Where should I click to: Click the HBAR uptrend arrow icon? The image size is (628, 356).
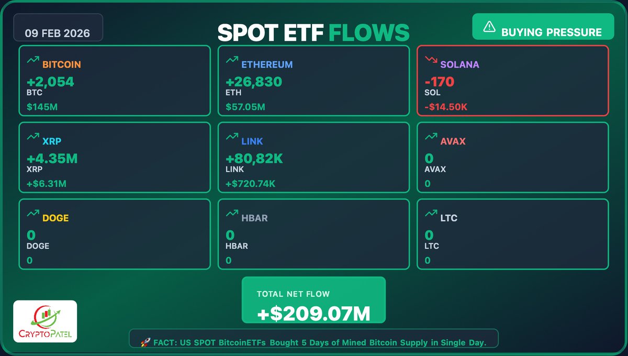(x=232, y=213)
